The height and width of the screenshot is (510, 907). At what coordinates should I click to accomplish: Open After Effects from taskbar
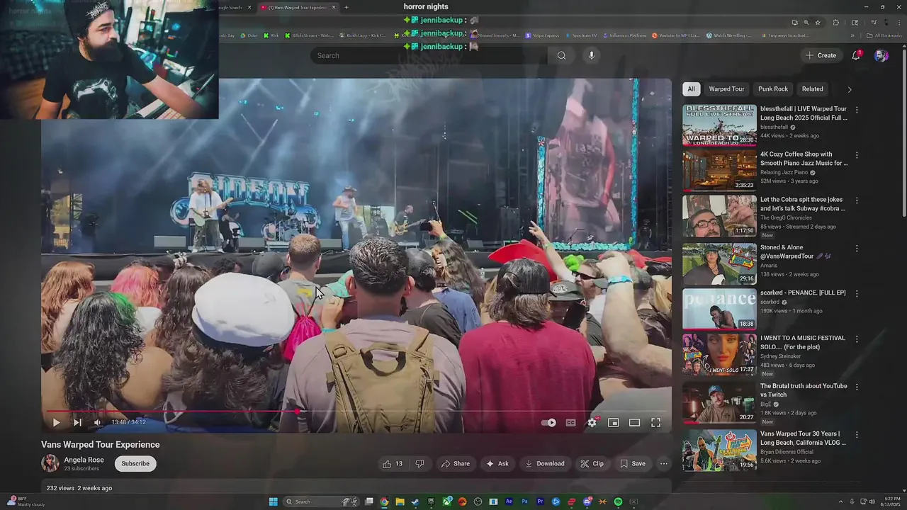point(509,501)
